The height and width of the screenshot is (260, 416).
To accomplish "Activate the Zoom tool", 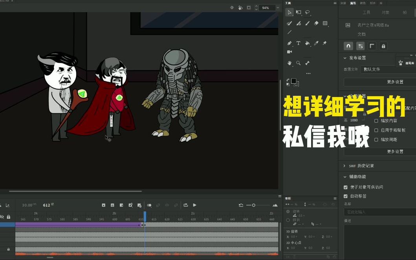I will tap(298, 62).
